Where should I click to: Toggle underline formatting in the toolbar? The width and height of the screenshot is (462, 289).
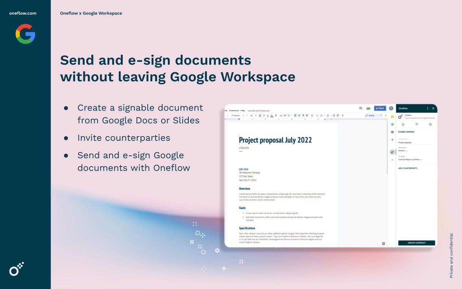point(268,116)
